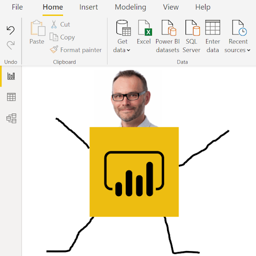Select the yellow Power BI logo image
The width and height of the screenshot is (256, 256).
pos(134,172)
